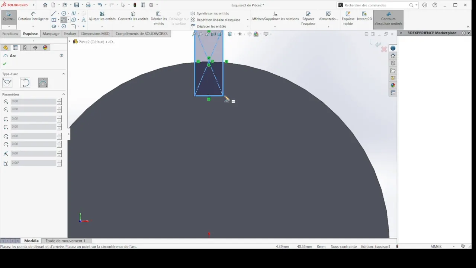The width and height of the screenshot is (476, 268).
Task: Collapse the Type d'arc section
Action: [64, 74]
